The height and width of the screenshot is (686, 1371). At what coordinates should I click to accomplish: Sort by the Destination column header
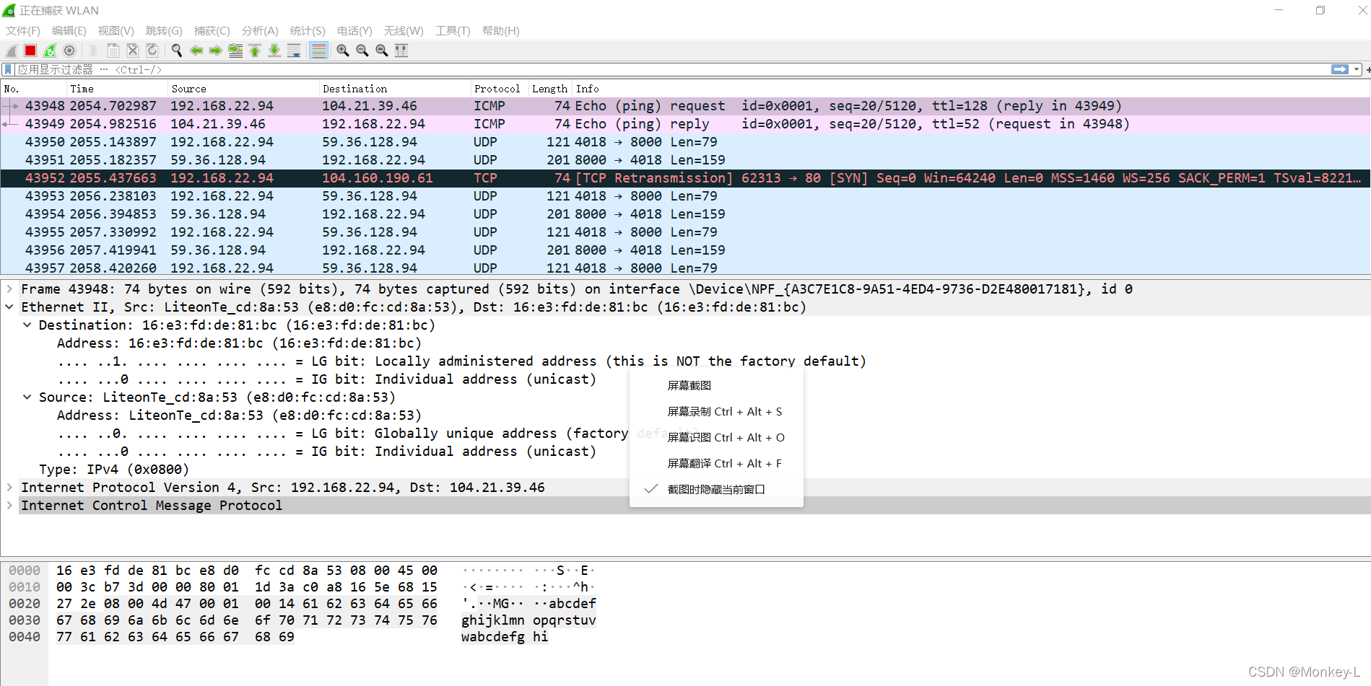pyautogui.click(x=395, y=89)
